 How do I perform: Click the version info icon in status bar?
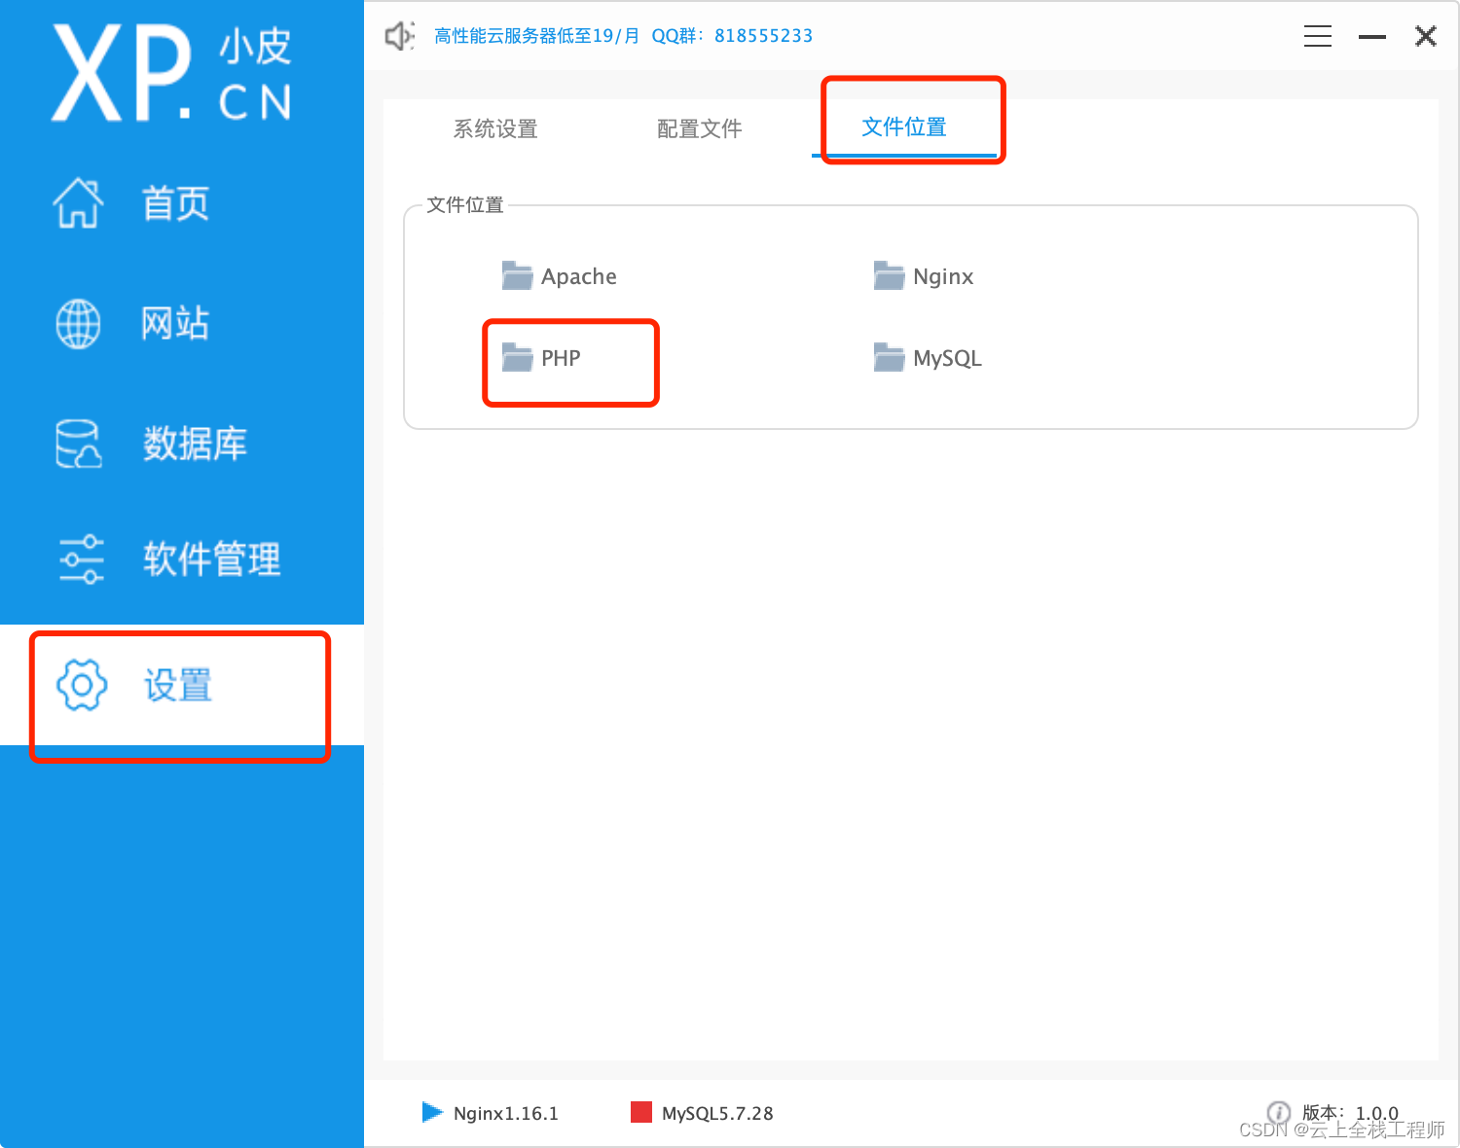point(1279,1112)
